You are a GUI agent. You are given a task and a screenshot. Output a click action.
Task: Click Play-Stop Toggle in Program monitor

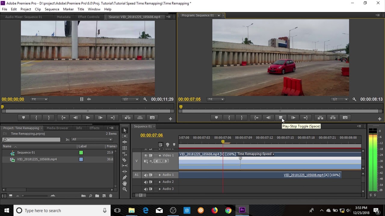pos(281,118)
